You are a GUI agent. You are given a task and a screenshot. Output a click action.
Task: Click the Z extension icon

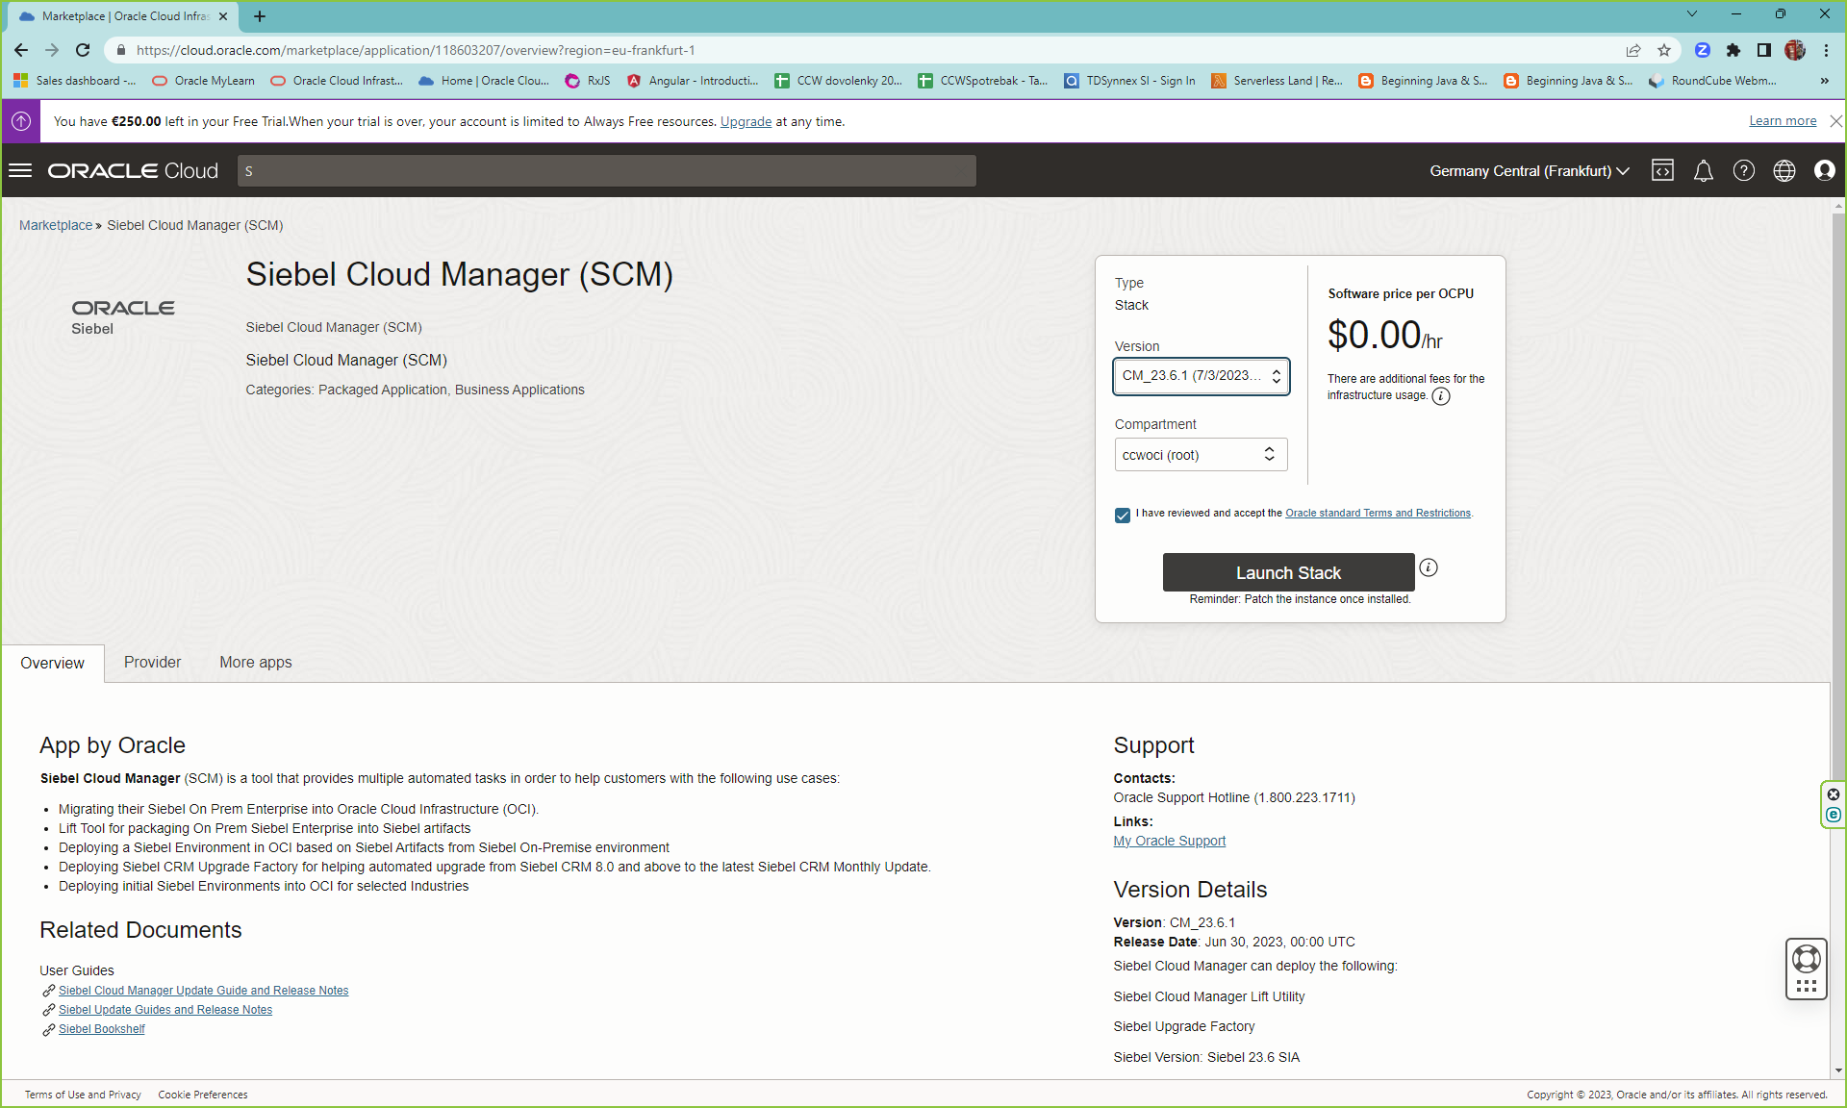(x=1703, y=50)
